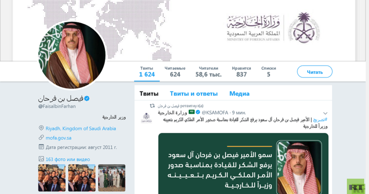Click the location pin icon beside Riyadh
Viewport: 369px width, 194px height.
pyautogui.click(x=41, y=128)
